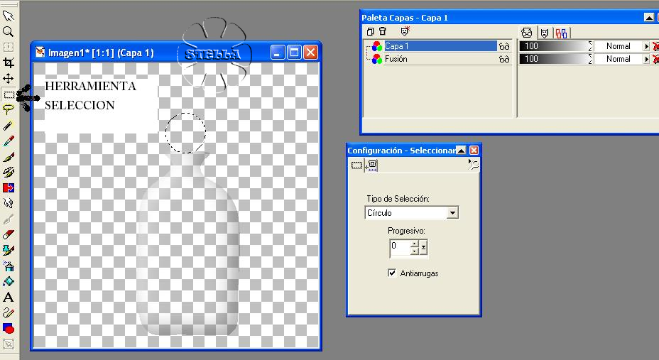Click the Imagen1 window title icon
The height and width of the screenshot is (360, 659).
[40, 52]
